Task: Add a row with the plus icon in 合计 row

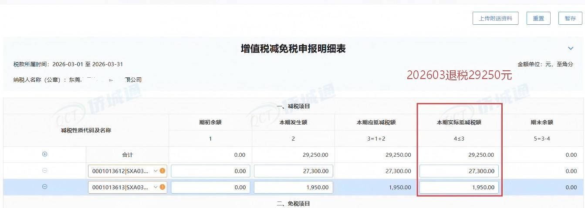Action: click(x=44, y=154)
